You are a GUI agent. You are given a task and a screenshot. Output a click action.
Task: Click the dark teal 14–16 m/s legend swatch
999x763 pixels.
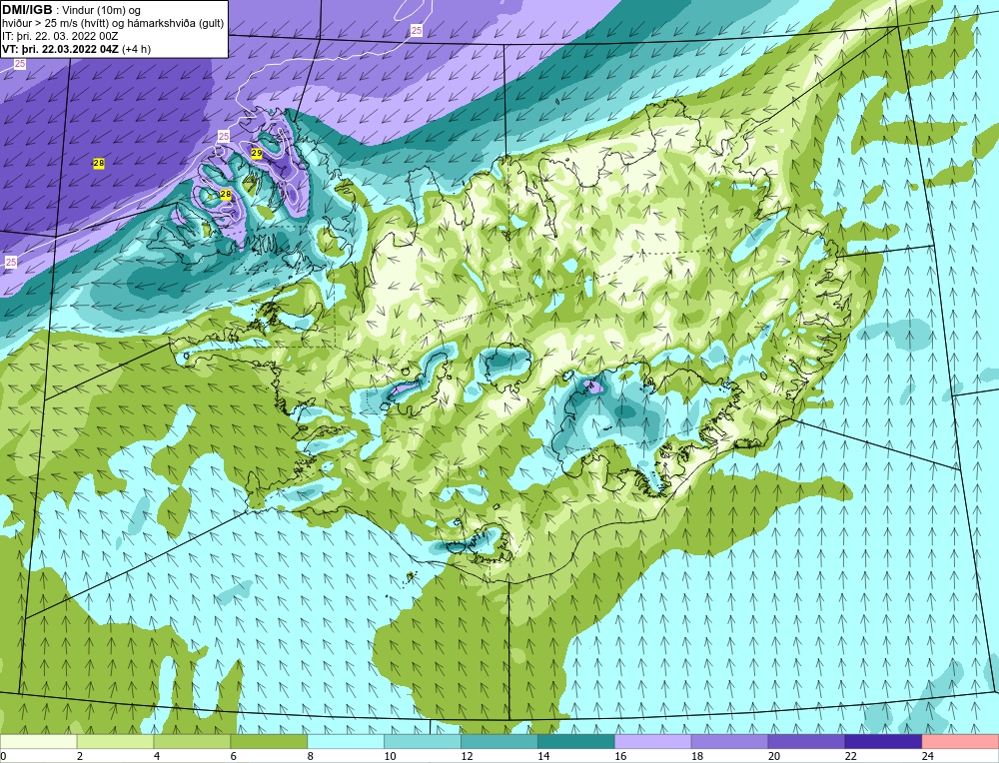click(x=576, y=741)
